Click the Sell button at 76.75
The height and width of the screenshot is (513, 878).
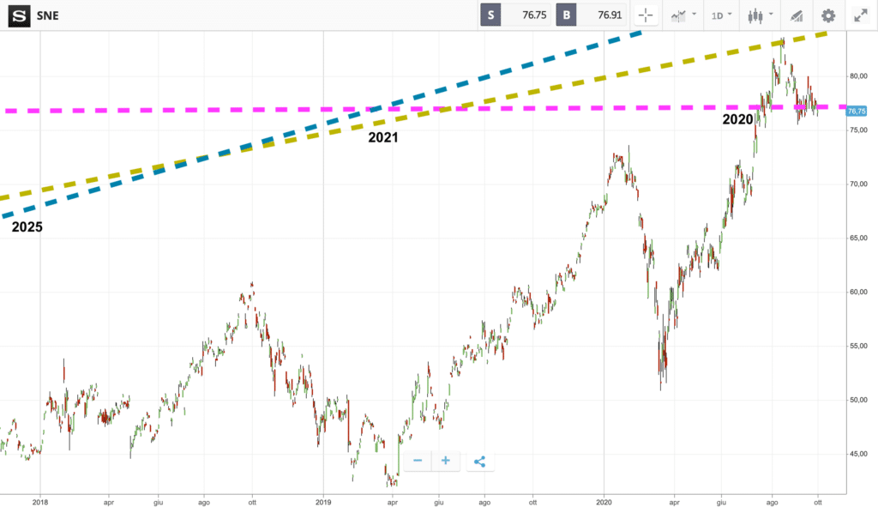(515, 15)
